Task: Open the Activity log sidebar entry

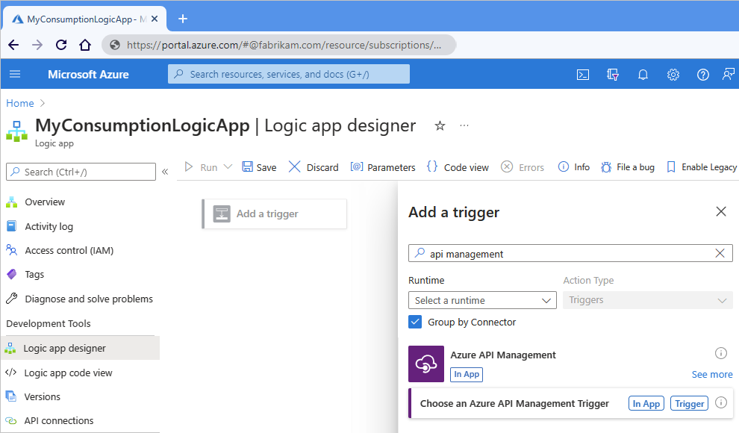Action: tap(49, 225)
